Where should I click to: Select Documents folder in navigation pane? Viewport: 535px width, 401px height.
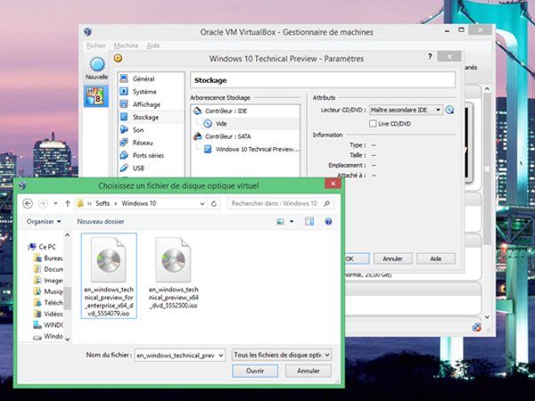[x=48, y=269]
